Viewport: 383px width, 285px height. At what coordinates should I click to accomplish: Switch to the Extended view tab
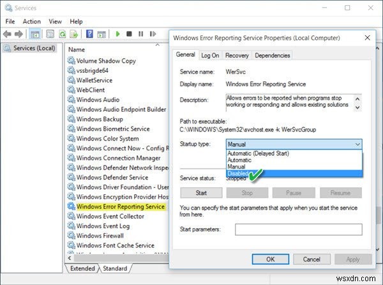pos(82,268)
